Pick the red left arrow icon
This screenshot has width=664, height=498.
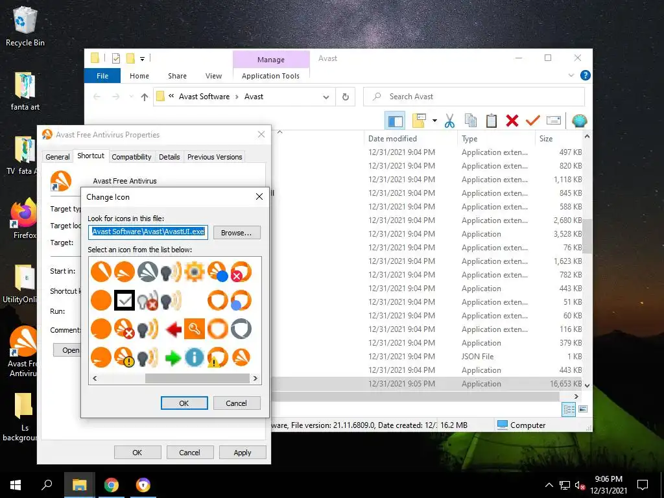click(x=173, y=329)
